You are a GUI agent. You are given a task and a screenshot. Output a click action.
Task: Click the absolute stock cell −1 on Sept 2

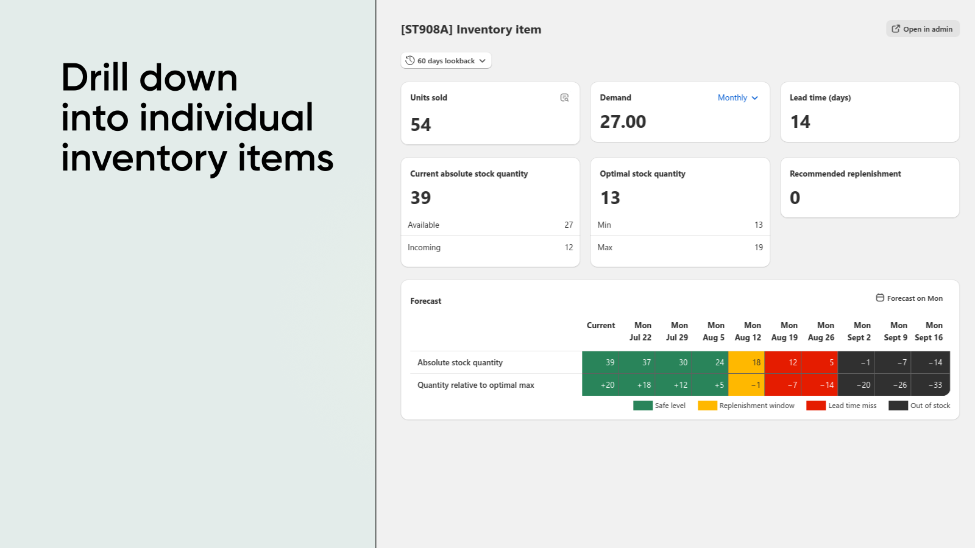pyautogui.click(x=856, y=362)
